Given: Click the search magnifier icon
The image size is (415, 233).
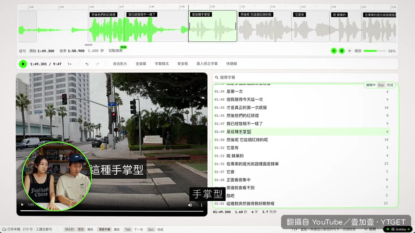Looking at the screenshot, I should pos(217,78).
